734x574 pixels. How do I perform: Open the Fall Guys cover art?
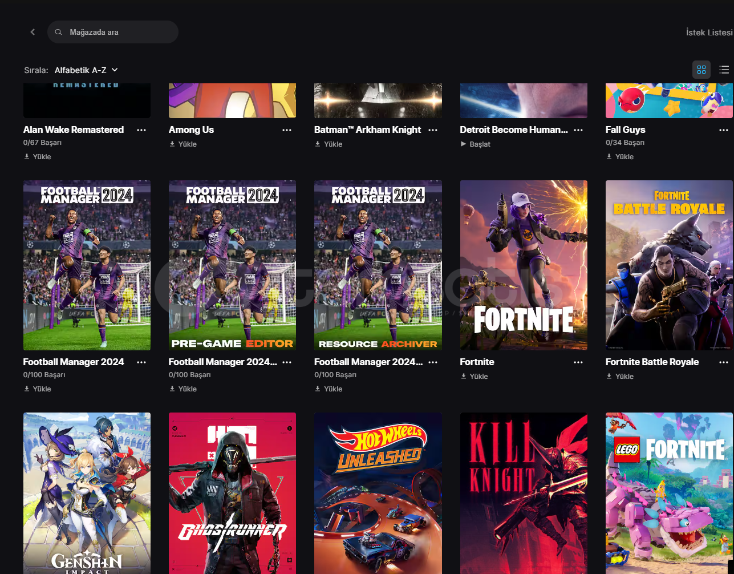(x=669, y=100)
